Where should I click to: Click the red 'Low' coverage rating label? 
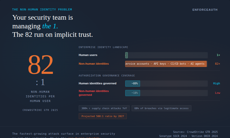coord(217,93)
